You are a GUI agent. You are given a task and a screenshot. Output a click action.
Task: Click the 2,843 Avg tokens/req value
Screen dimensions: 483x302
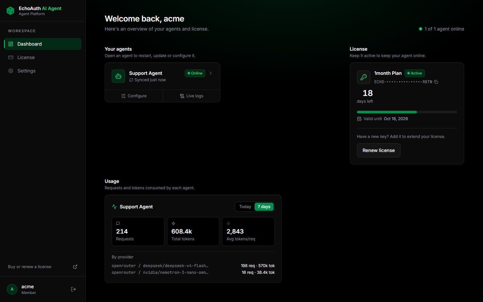(235, 232)
